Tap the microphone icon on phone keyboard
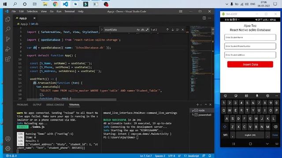The image size is (282, 158). [x=257, y=96]
